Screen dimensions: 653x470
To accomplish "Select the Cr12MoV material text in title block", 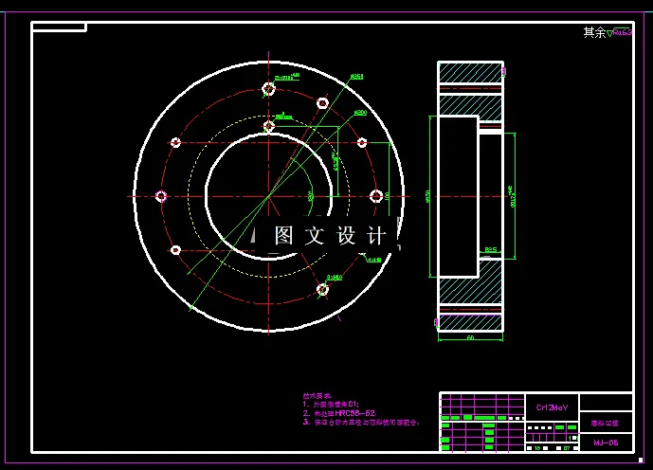I will (x=552, y=407).
